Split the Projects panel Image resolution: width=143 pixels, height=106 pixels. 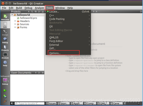(x=39, y=12)
